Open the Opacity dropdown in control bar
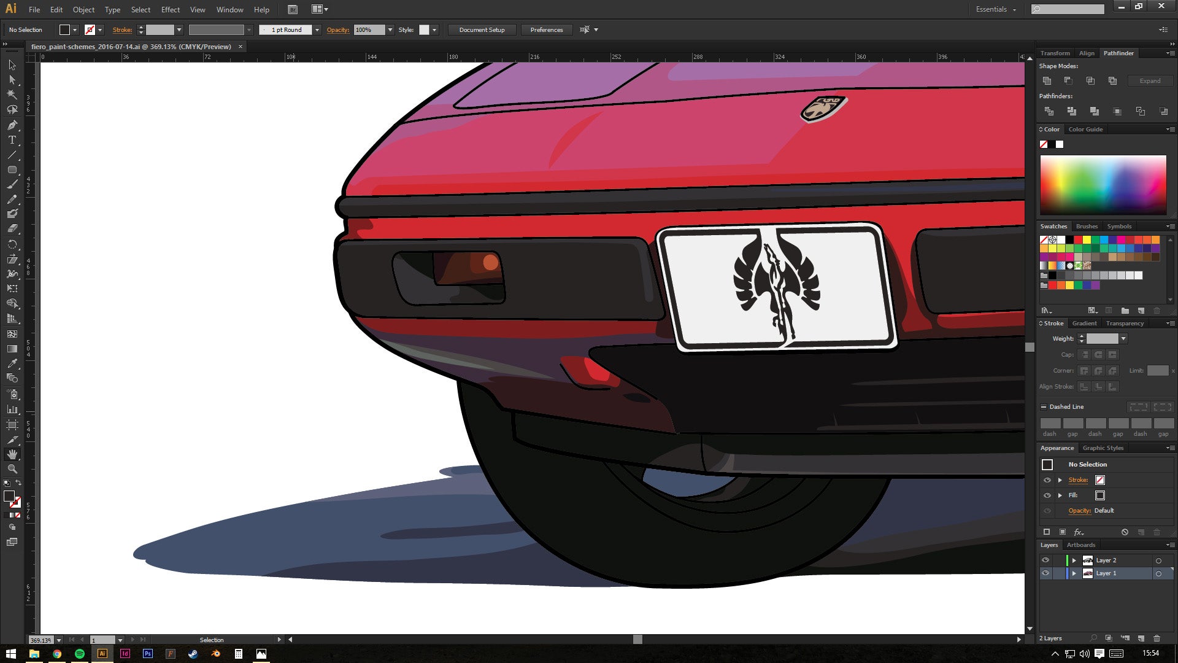The image size is (1178, 663). point(390,29)
